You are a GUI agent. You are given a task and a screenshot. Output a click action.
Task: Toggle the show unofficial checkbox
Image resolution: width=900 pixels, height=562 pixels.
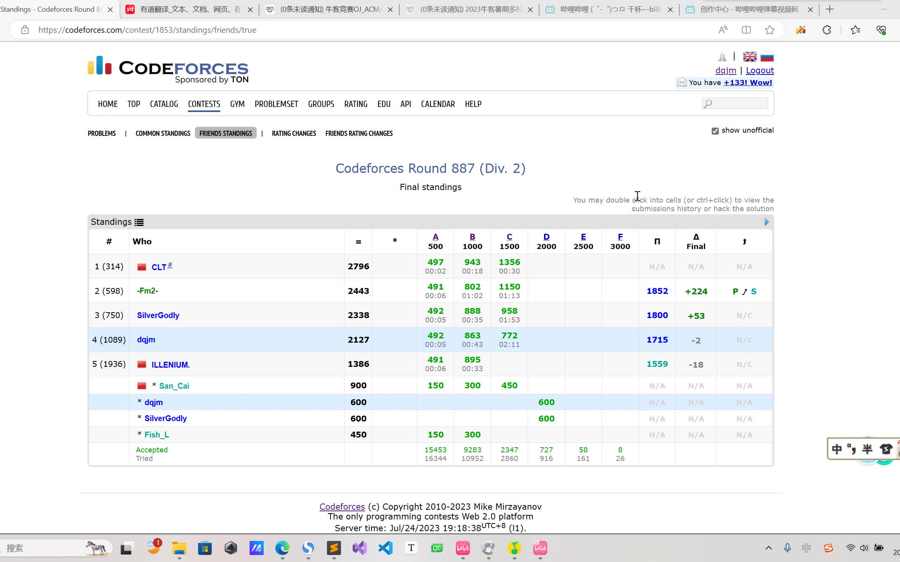(714, 131)
